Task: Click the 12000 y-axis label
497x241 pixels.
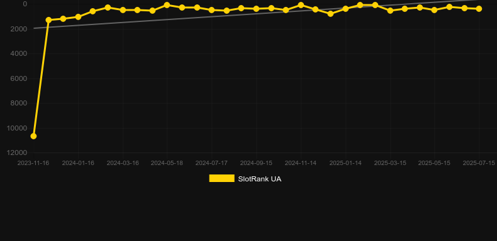Action: pos(17,153)
